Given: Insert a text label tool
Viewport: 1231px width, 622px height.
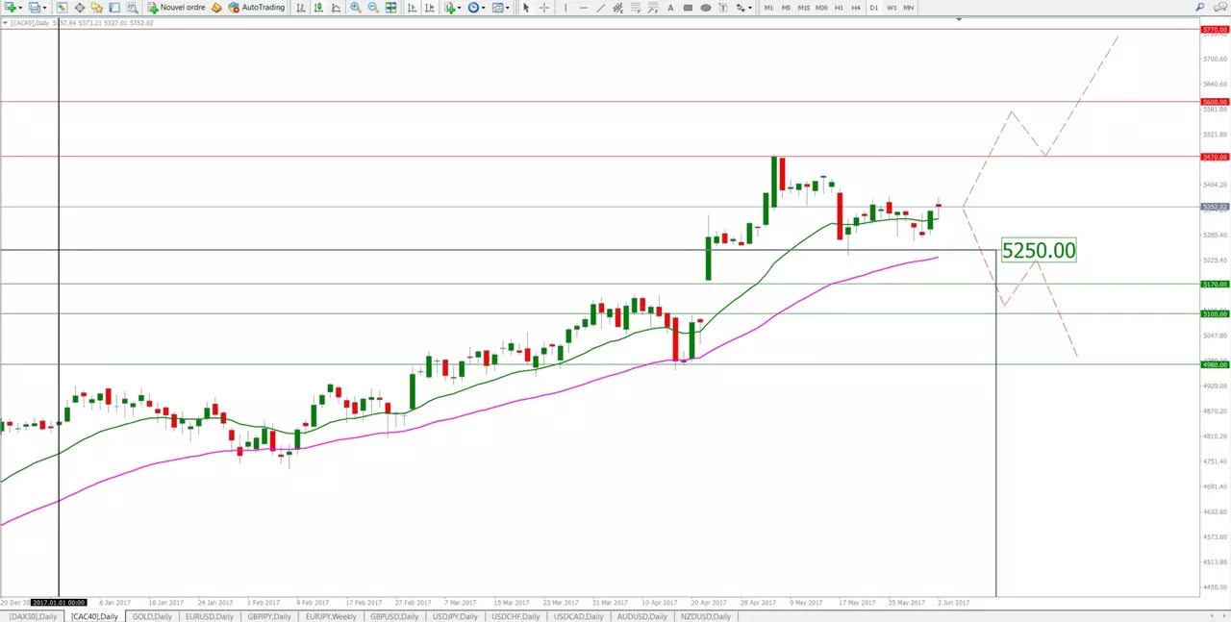Looking at the screenshot, I should [723, 8].
